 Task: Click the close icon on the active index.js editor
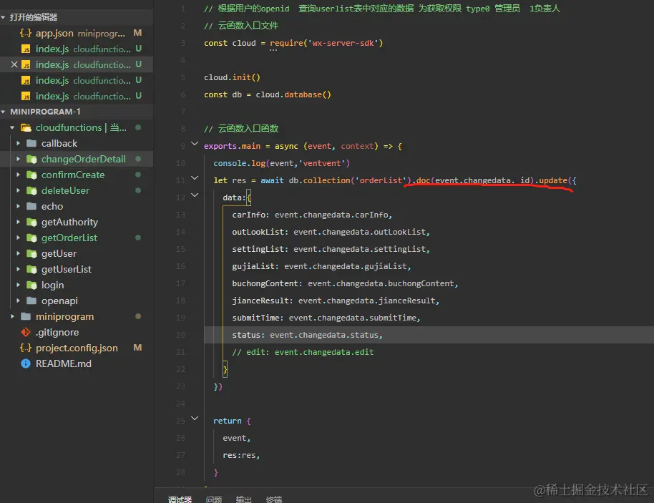tap(14, 64)
